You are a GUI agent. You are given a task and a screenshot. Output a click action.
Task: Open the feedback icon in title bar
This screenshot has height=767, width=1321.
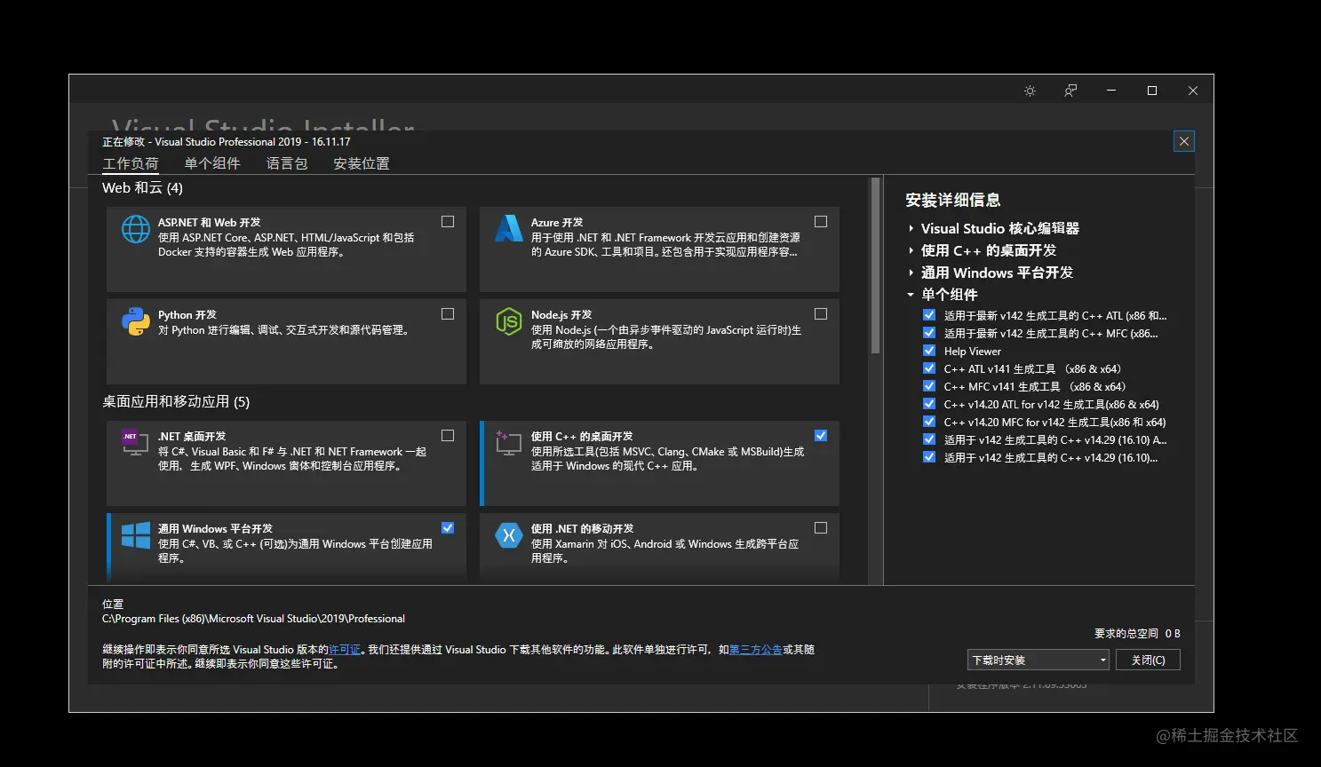[x=1070, y=91]
